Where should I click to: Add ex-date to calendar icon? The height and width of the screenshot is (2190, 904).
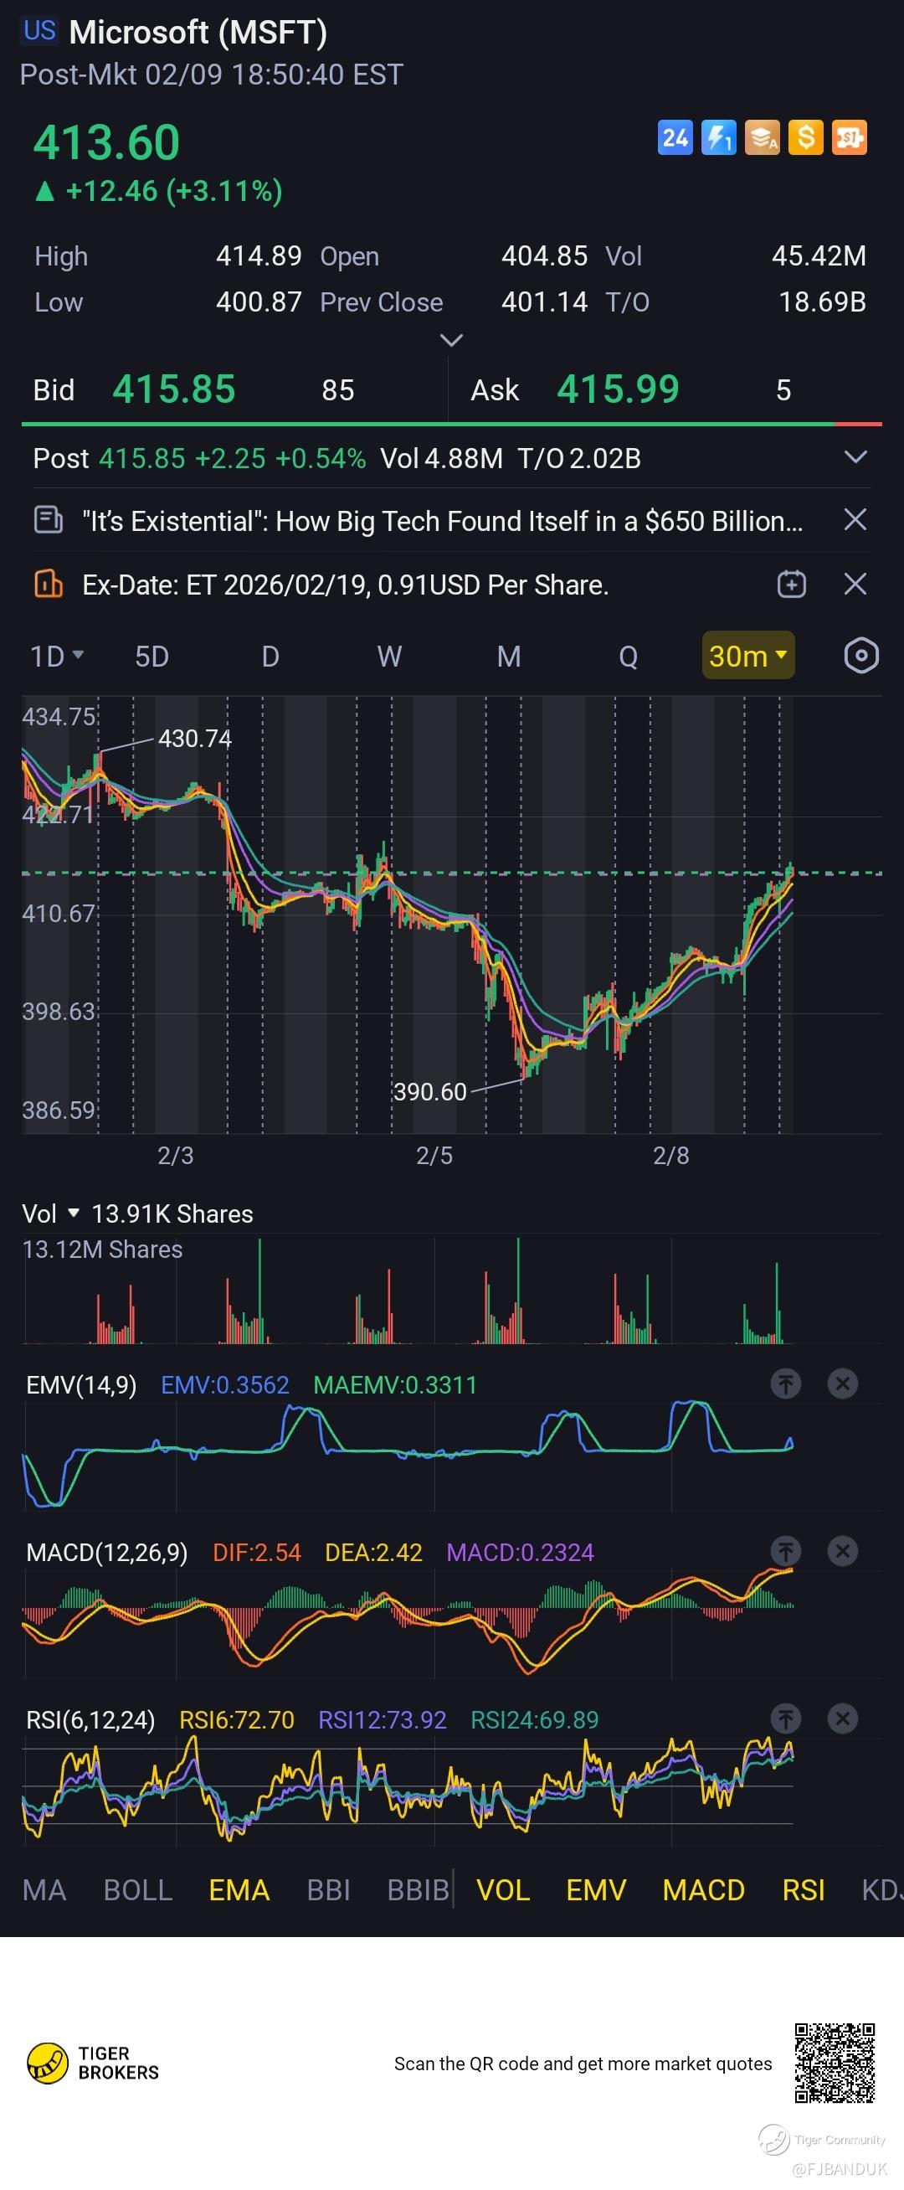[792, 584]
